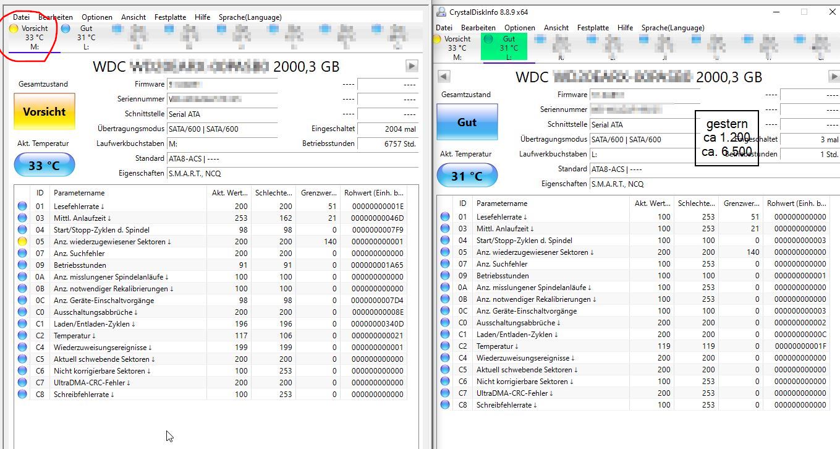The width and height of the screenshot is (840, 449).
Task: Click Grenzwert column header in right window
Action: (x=740, y=203)
